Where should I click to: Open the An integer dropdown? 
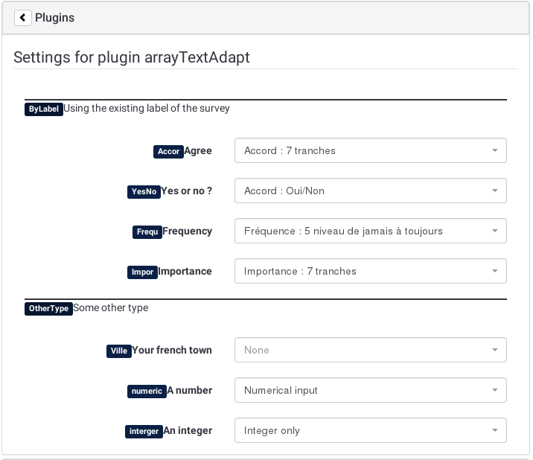370,430
